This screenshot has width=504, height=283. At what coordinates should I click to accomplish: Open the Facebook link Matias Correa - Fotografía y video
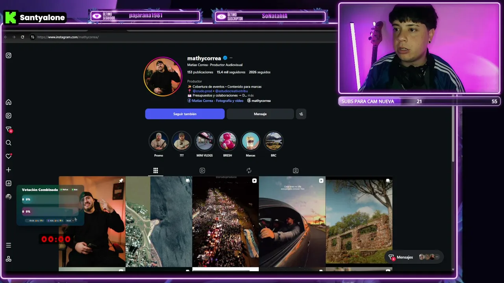click(x=215, y=101)
